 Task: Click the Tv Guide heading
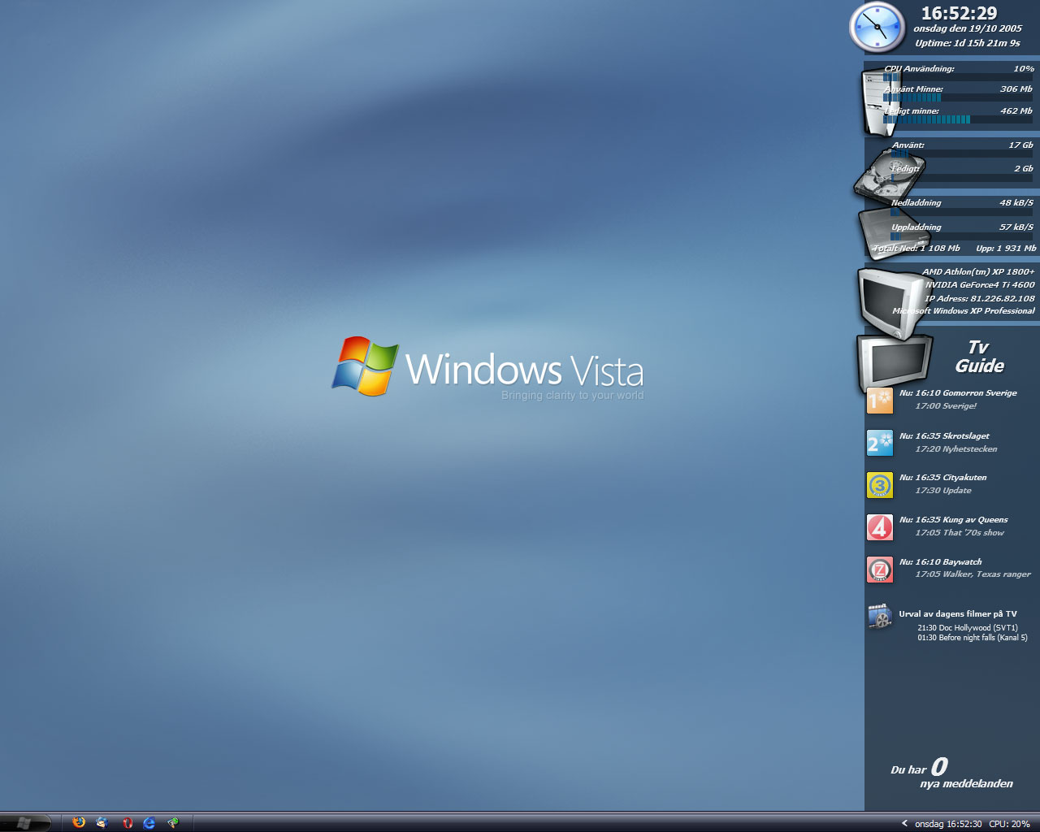coord(979,357)
